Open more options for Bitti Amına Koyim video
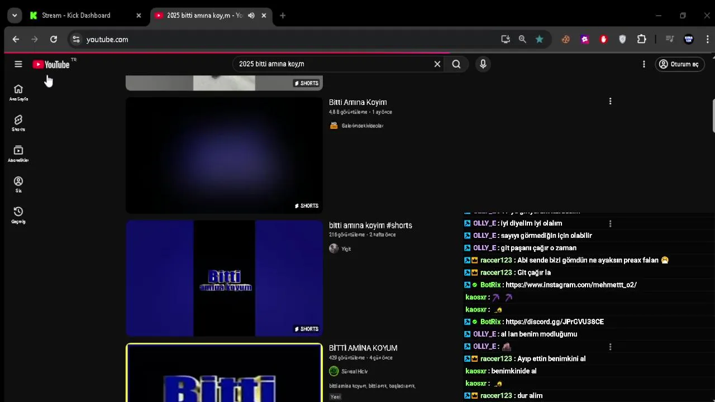The width and height of the screenshot is (715, 402). (610, 101)
